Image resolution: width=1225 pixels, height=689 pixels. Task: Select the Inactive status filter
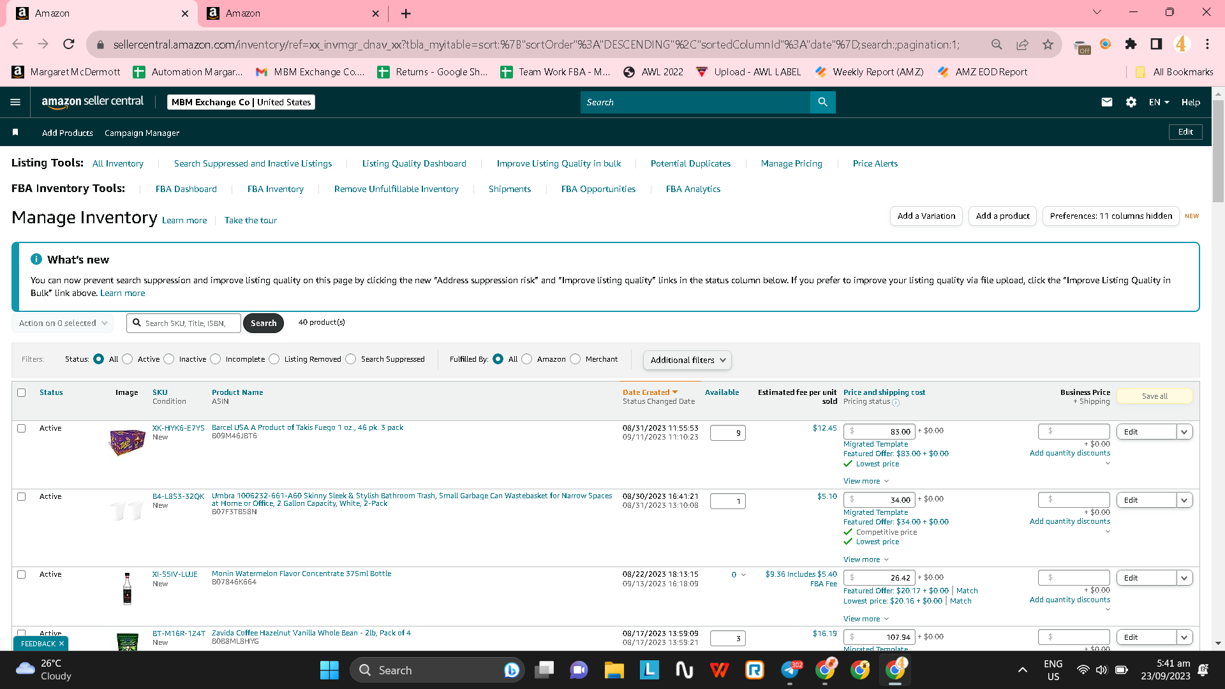[x=169, y=359]
